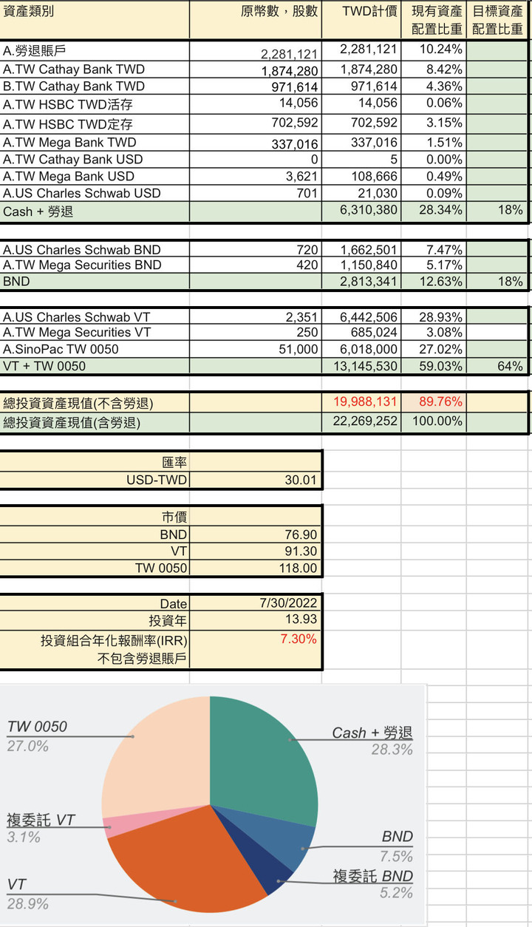Select the Cash + 勞退 subtotal label cell
This screenshot has height=927, width=532.
95,211
